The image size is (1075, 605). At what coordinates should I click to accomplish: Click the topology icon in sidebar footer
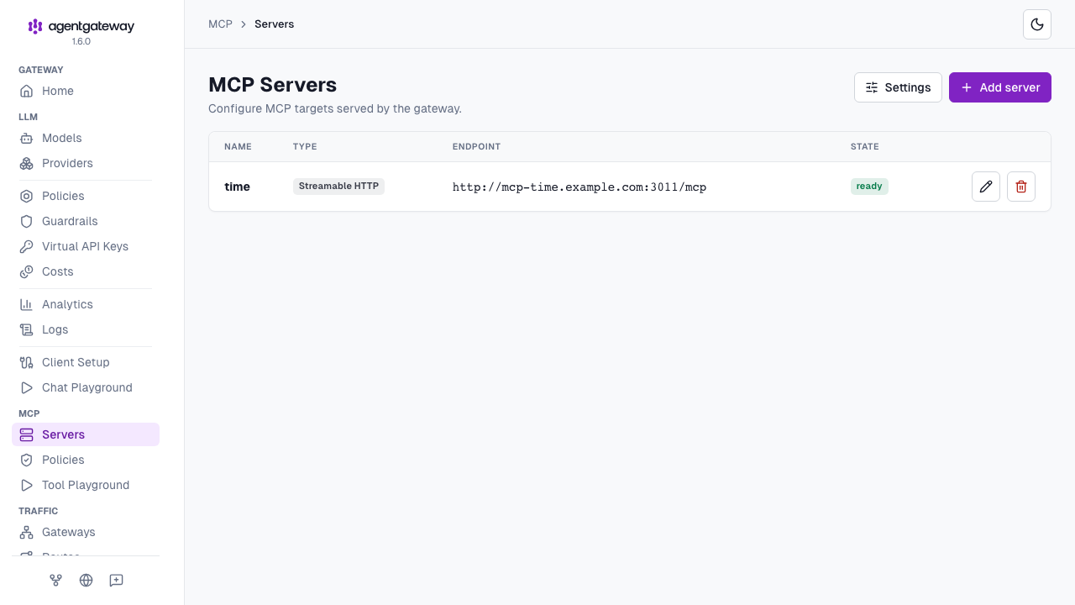coord(56,580)
